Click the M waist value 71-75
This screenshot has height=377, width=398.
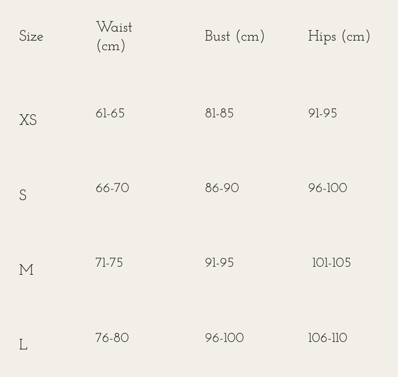[x=109, y=263]
